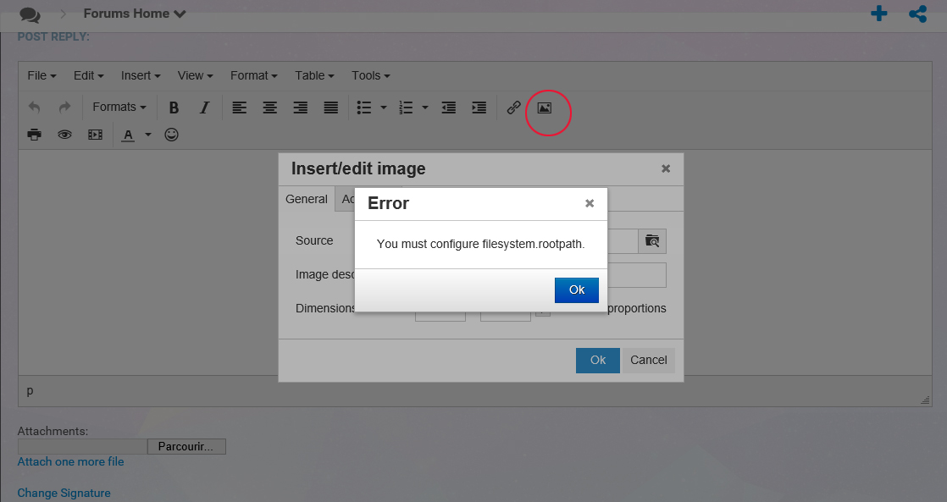The image size is (947, 502).
Task: Click the Source file browse icon
Action: coord(652,241)
